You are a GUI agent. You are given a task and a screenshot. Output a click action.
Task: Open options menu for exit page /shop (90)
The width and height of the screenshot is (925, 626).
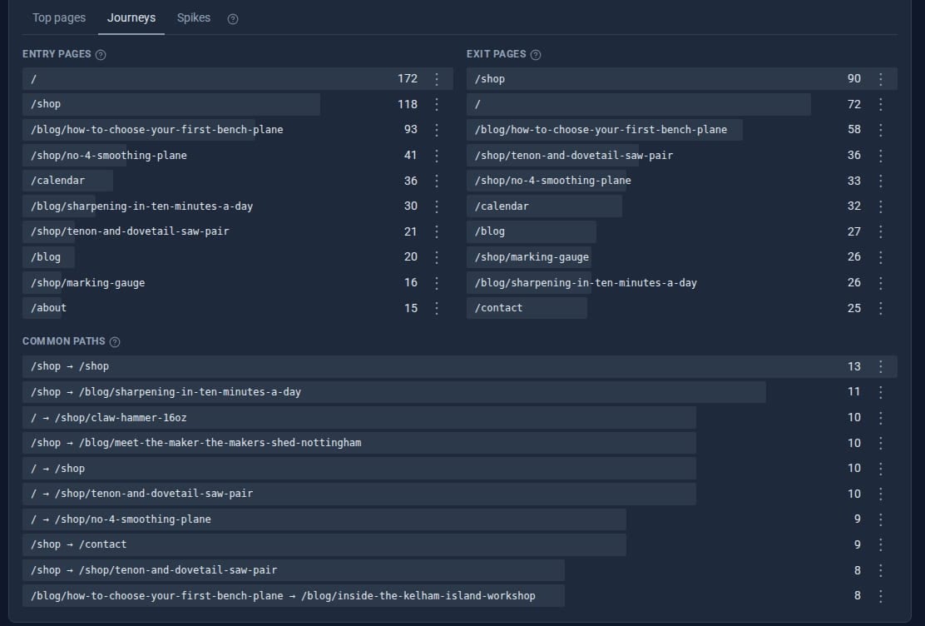pyautogui.click(x=881, y=78)
